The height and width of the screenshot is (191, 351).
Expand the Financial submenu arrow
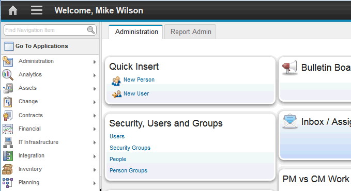click(95, 129)
